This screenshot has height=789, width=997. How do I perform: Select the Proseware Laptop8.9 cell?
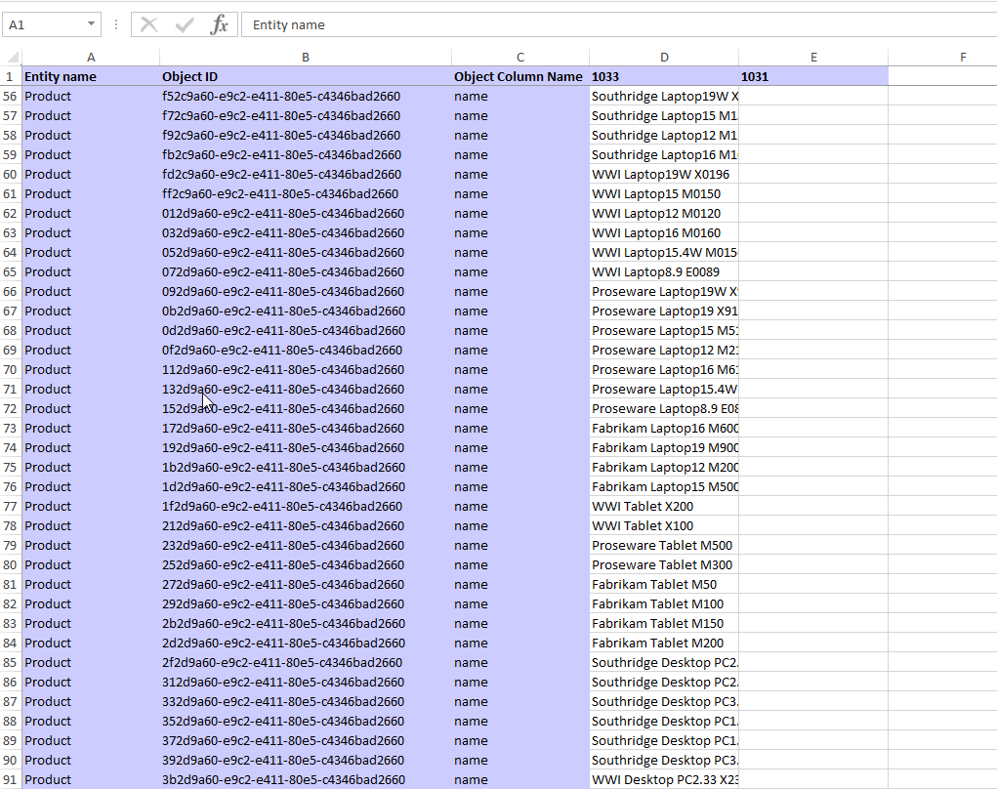664,409
